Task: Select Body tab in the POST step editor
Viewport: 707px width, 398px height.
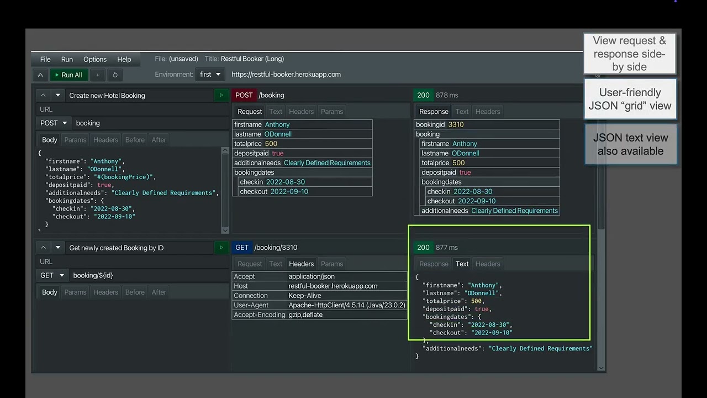Action: (50, 140)
